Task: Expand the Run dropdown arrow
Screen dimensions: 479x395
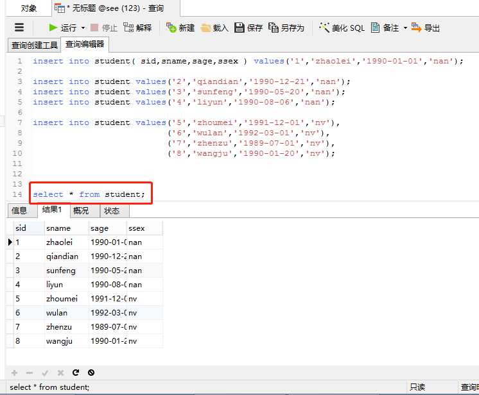Action: click(83, 28)
